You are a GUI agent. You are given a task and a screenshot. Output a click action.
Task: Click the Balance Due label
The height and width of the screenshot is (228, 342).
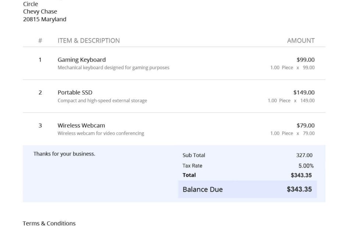tap(203, 189)
